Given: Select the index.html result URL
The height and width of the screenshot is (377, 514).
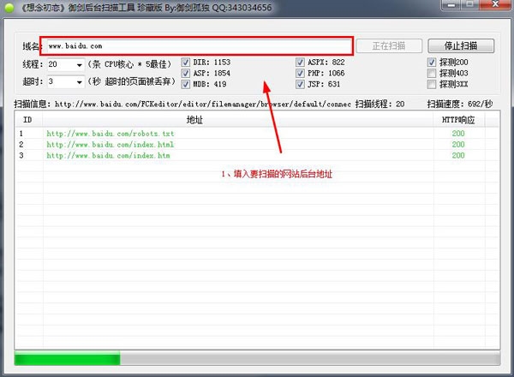Looking at the screenshot, I should (x=111, y=145).
